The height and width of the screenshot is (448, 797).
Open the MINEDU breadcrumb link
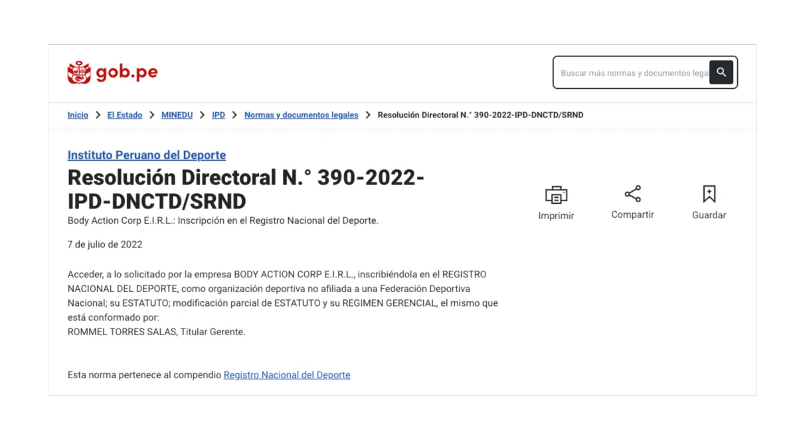pos(177,115)
